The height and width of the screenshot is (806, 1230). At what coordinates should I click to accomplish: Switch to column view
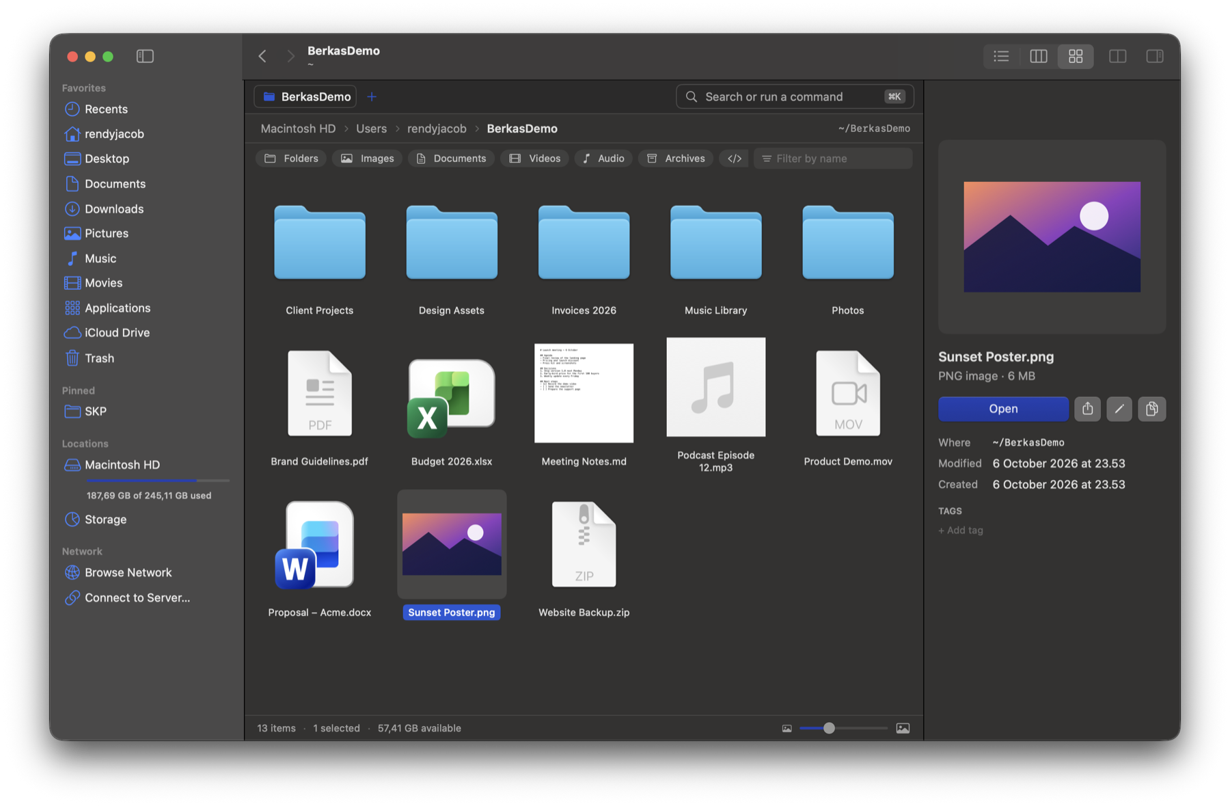[x=1038, y=56]
